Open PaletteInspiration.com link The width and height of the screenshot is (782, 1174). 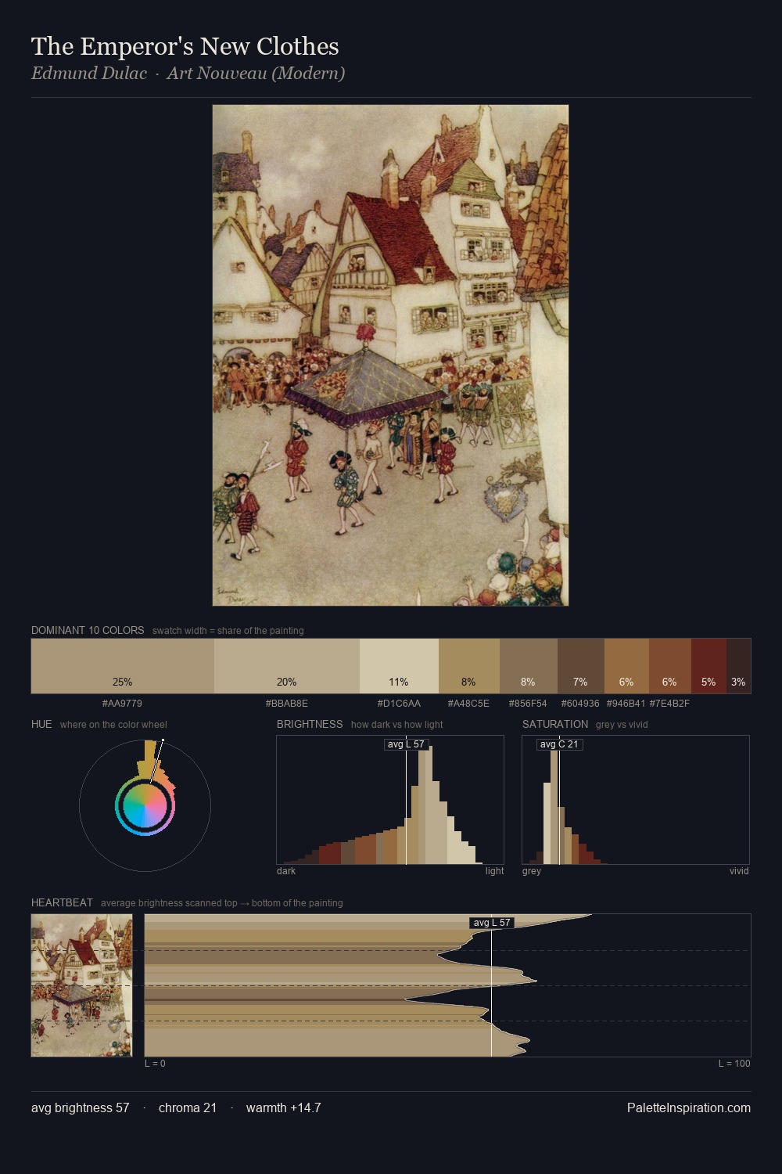pos(689,1107)
